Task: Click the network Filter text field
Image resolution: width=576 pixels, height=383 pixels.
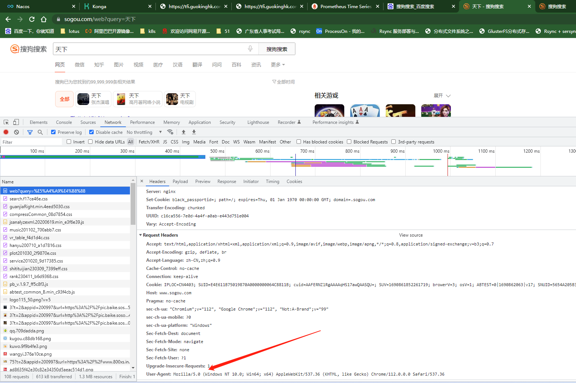Action: point(31,142)
